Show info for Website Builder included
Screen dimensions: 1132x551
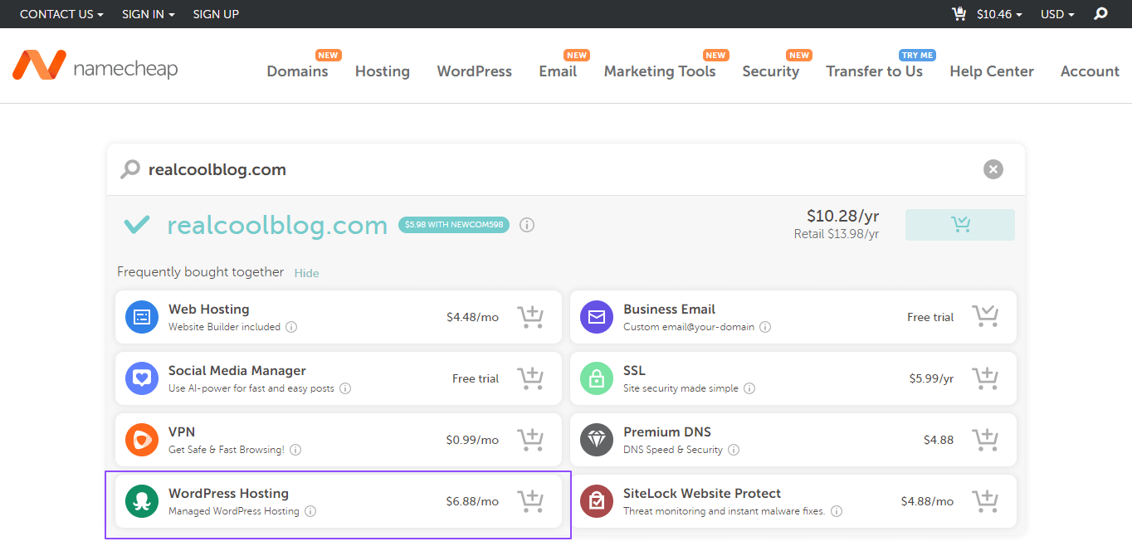tap(291, 327)
